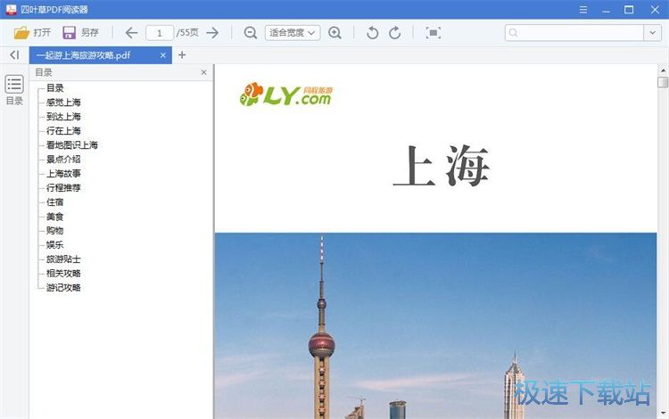Jump to 相关攻略 section
Screen dimensions: 669x419
click(63, 273)
